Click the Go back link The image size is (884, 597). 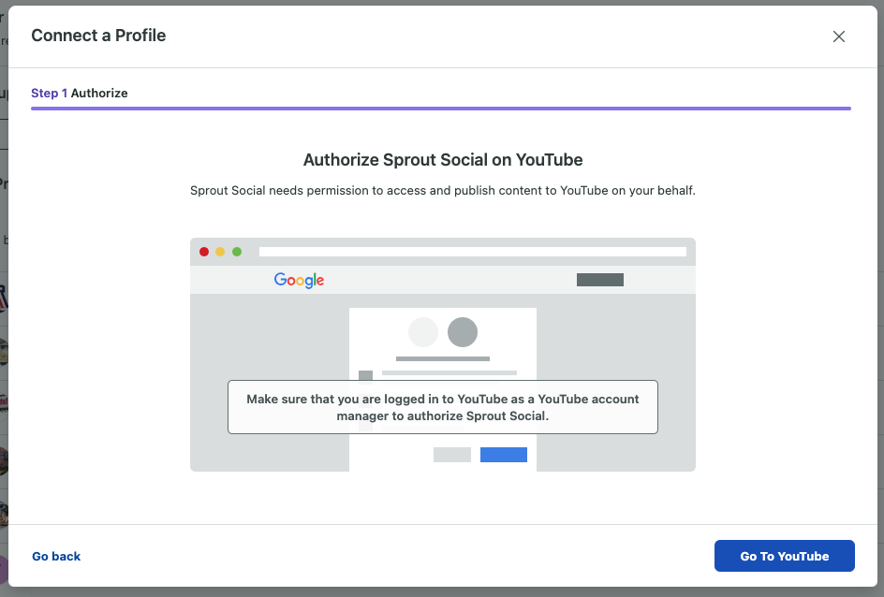point(56,557)
